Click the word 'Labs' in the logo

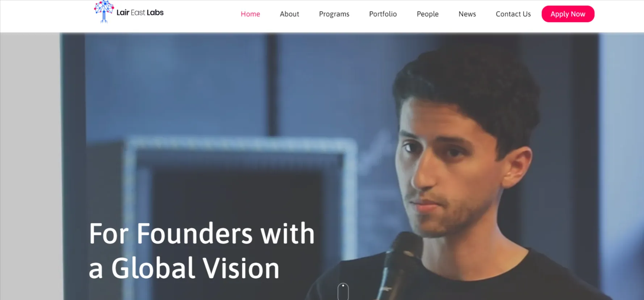pyautogui.click(x=155, y=13)
